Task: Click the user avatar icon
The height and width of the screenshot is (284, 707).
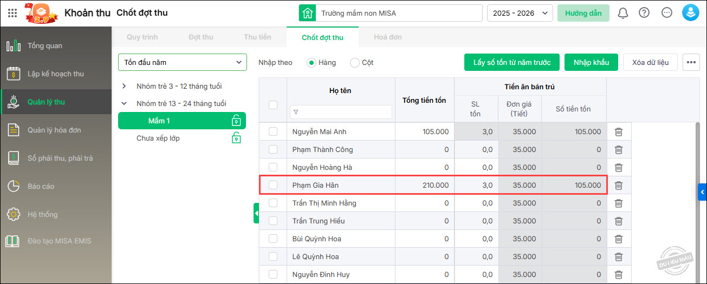Action: 690,13
